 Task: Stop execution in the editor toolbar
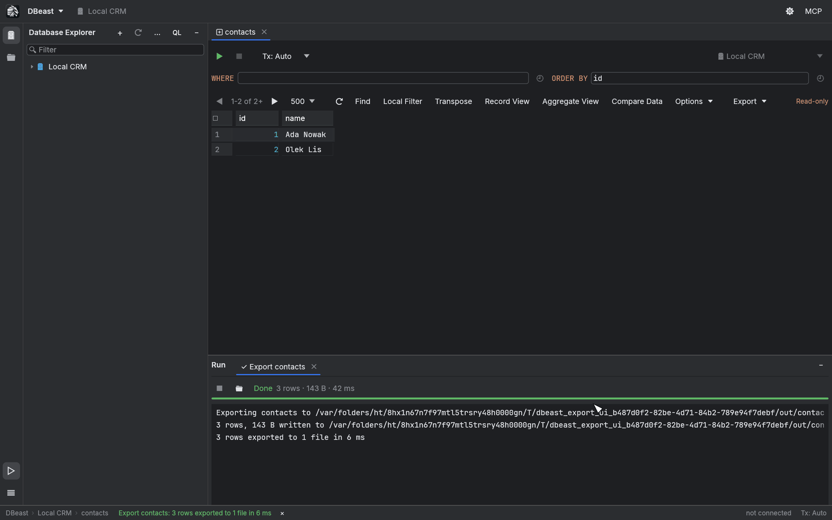[239, 56]
